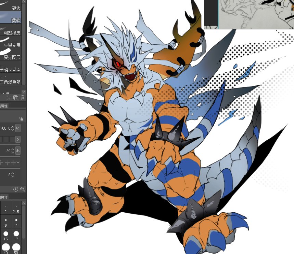Viewport: 294px width, 254px height.
Task: Click scroll-up arrow of sub tool list
Action: pyautogui.click(x=24, y=1)
